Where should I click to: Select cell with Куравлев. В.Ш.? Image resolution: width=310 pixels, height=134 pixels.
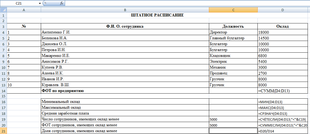coord(125,85)
